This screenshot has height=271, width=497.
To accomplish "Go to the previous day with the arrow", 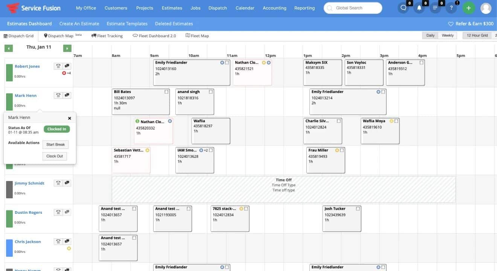I will coord(8,48).
